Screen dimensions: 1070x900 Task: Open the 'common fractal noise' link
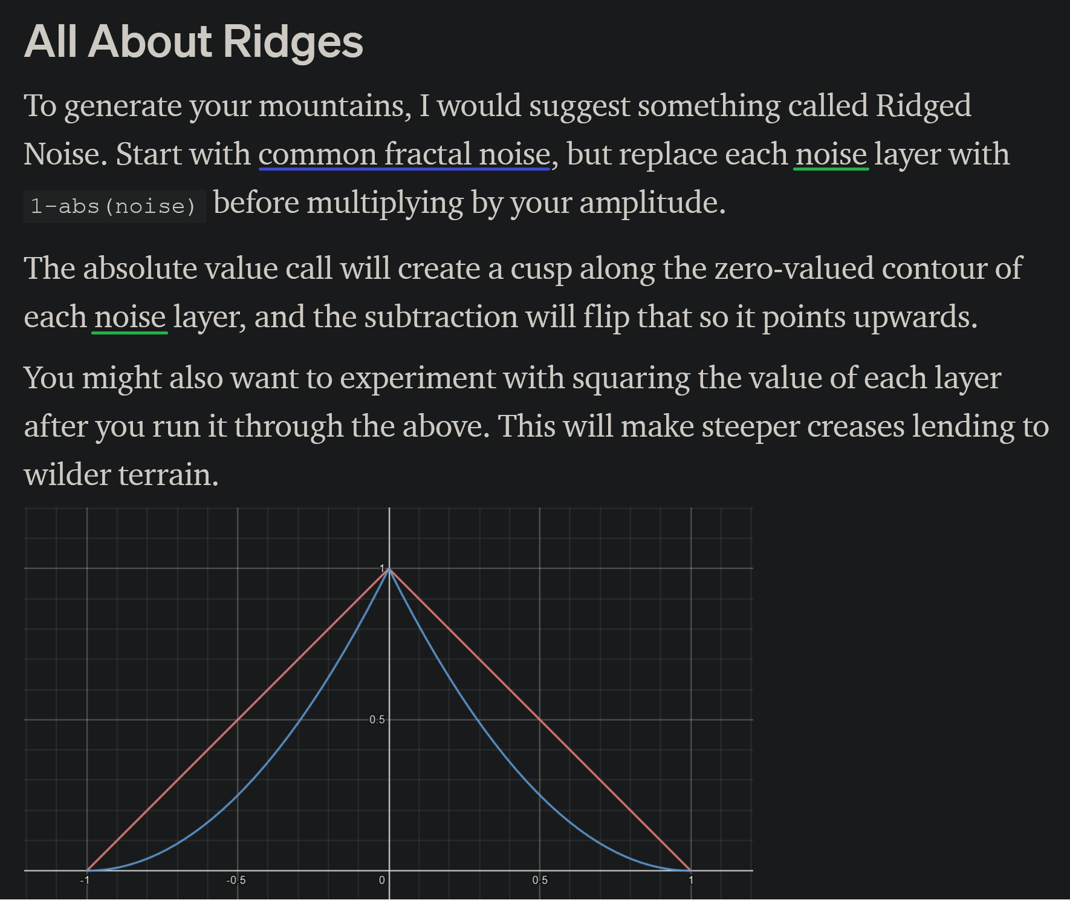pyautogui.click(x=404, y=154)
